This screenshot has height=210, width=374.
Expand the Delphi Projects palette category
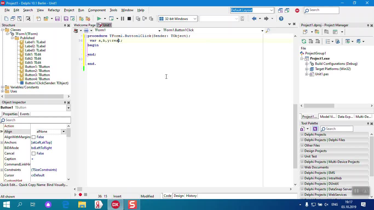coord(302,135)
